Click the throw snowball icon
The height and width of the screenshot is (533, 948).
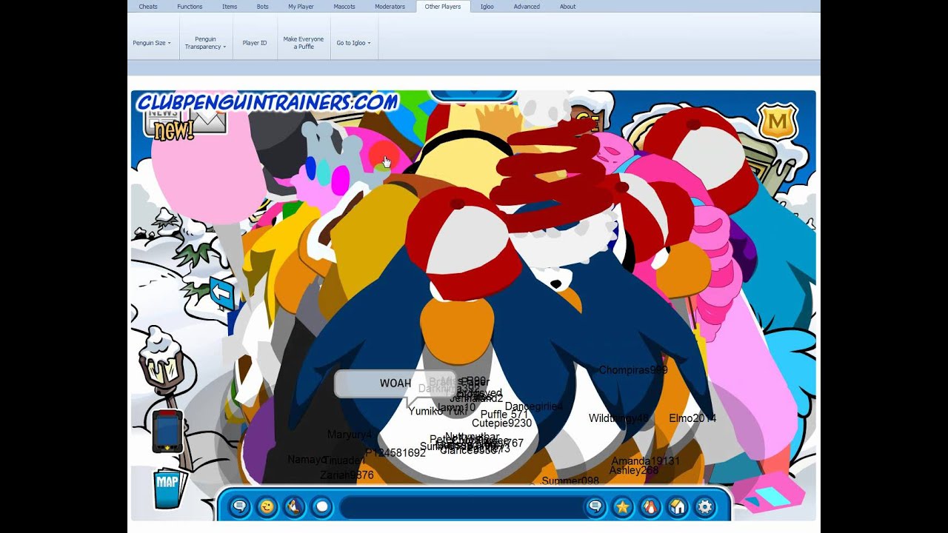coord(321,507)
